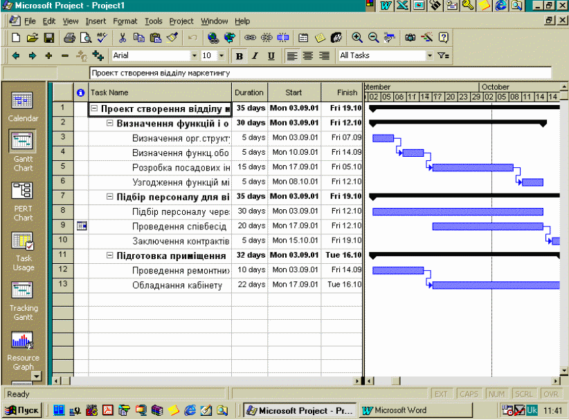The image size is (569, 420).
Task: Click the entry bar text field
Action: point(318,73)
